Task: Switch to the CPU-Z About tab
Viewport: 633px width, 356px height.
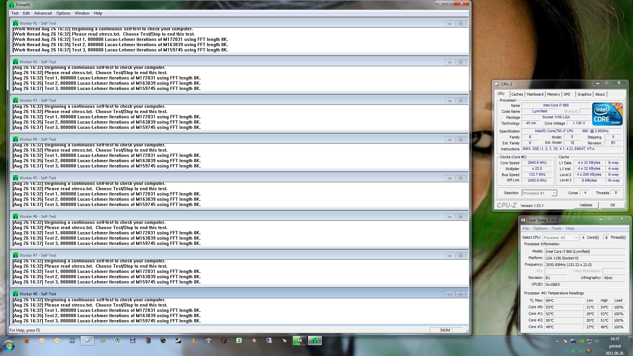Action: 600,94
